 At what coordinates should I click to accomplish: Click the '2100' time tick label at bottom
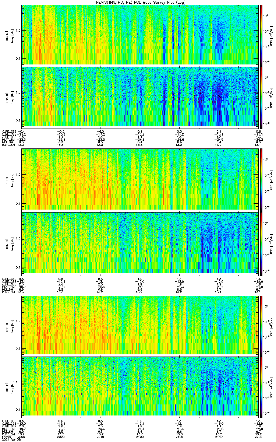tap(140, 436)
